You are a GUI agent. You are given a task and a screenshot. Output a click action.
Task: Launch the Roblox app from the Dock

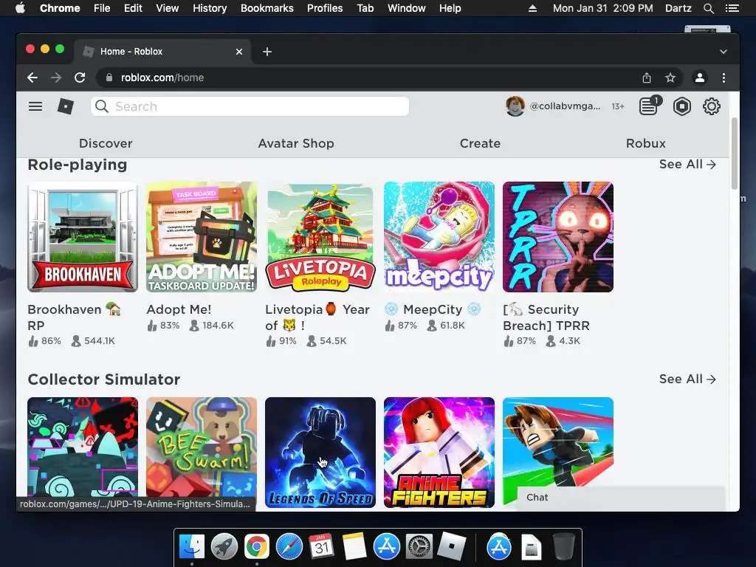[x=452, y=547]
